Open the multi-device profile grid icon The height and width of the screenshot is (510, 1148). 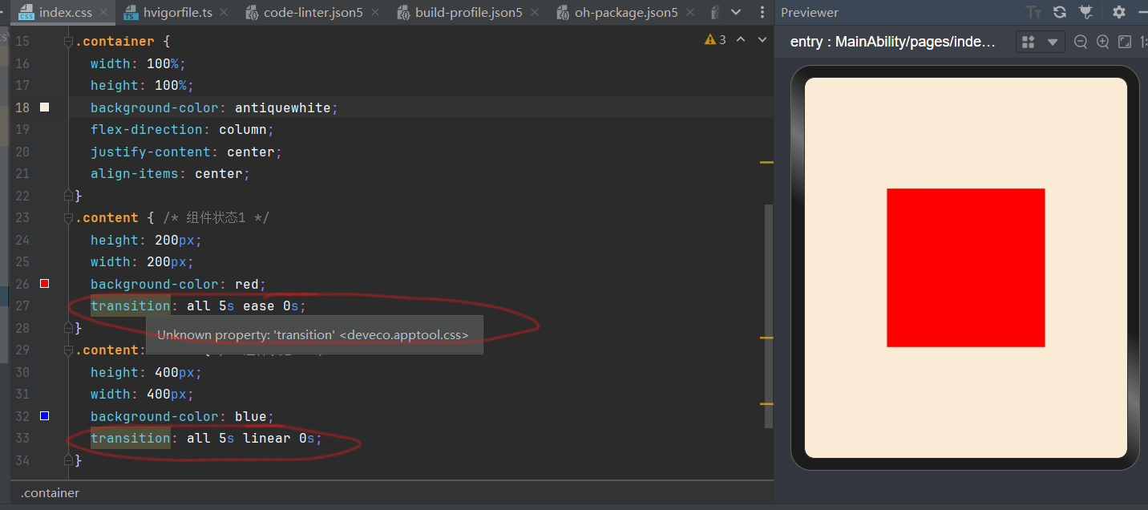[1029, 42]
